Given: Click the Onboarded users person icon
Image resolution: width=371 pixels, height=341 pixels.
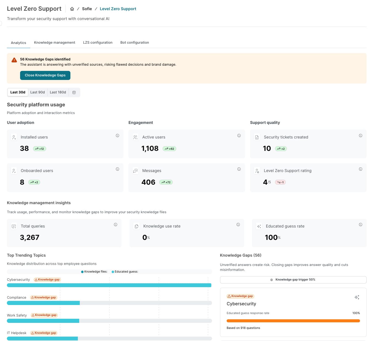Looking at the screenshot, I should point(14,171).
